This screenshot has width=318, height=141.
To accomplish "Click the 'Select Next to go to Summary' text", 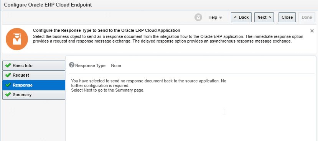I will 108,90.
